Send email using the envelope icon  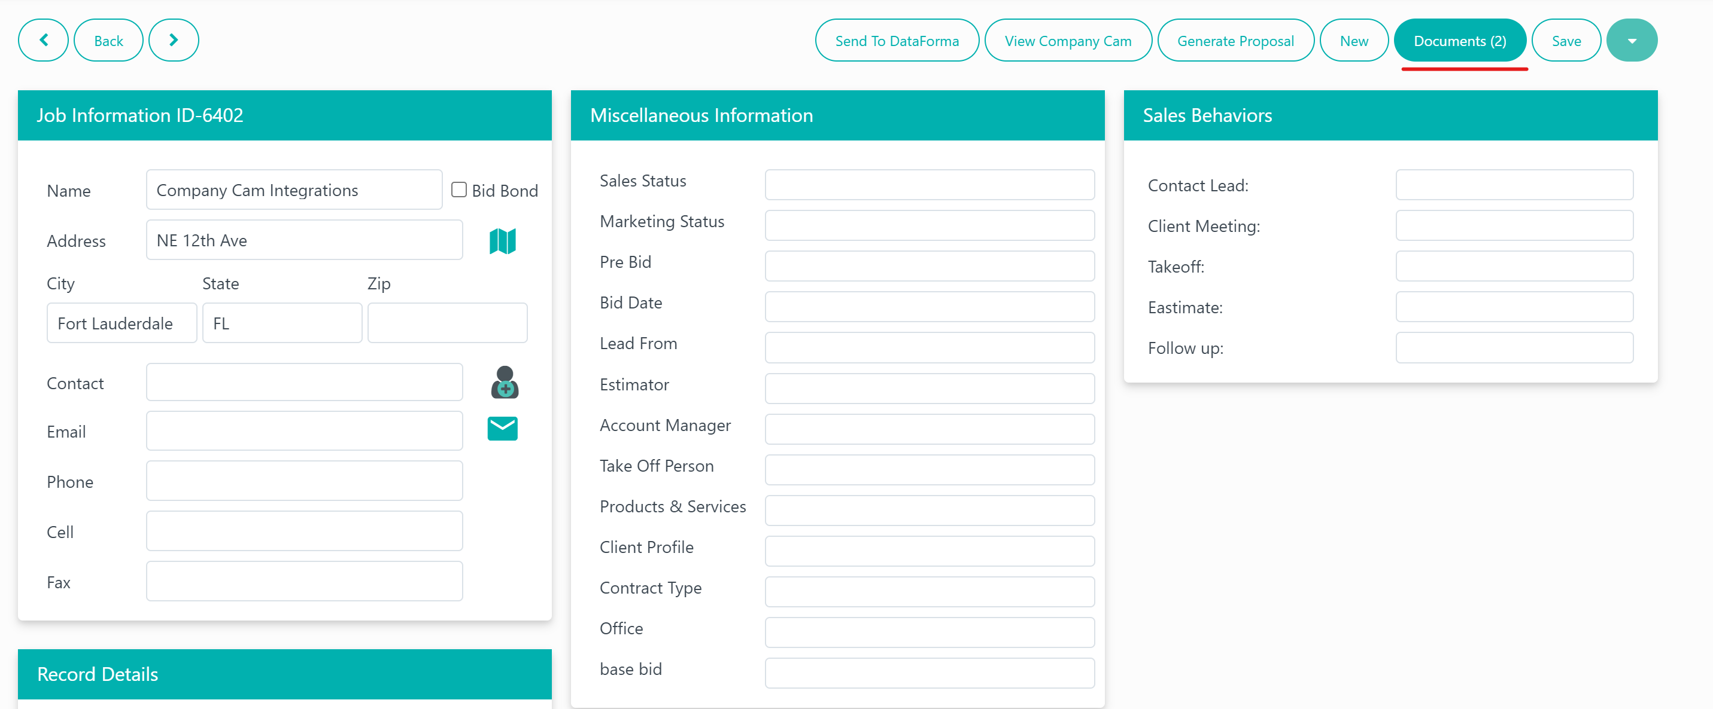pos(502,429)
